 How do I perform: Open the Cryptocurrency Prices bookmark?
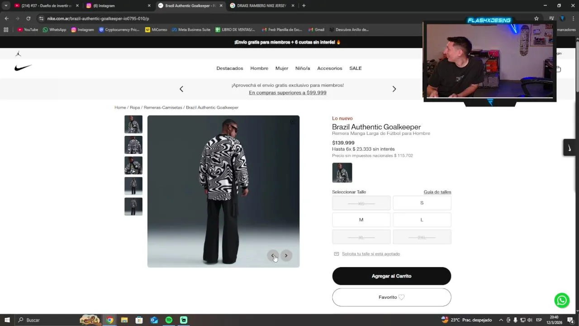[x=119, y=30]
